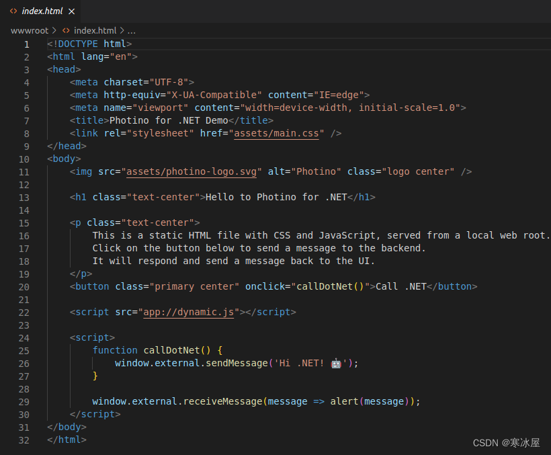551x455 pixels.
Task: Click "UTF-8" charset value
Action: pos(169,82)
